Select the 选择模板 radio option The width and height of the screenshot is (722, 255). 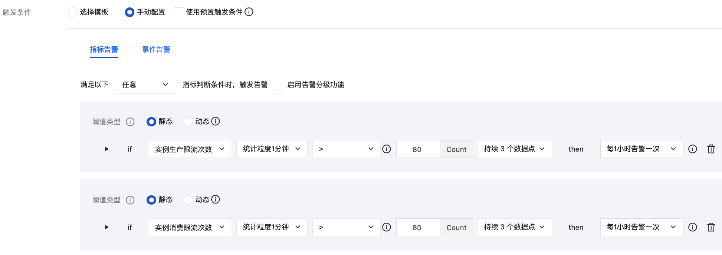click(73, 12)
